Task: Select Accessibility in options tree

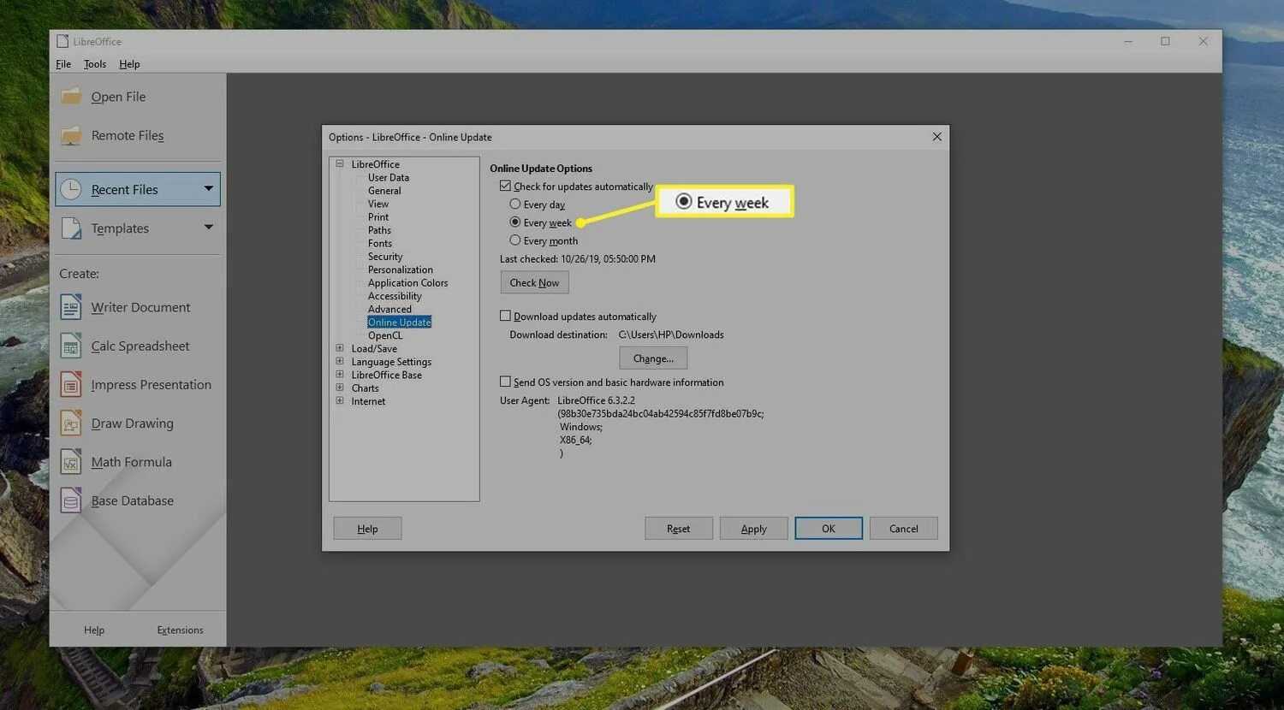Action: pos(395,296)
